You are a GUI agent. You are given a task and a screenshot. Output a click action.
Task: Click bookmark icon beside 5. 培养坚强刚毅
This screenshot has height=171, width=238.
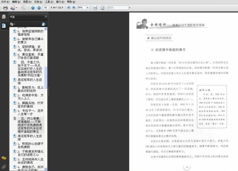click(15, 31)
